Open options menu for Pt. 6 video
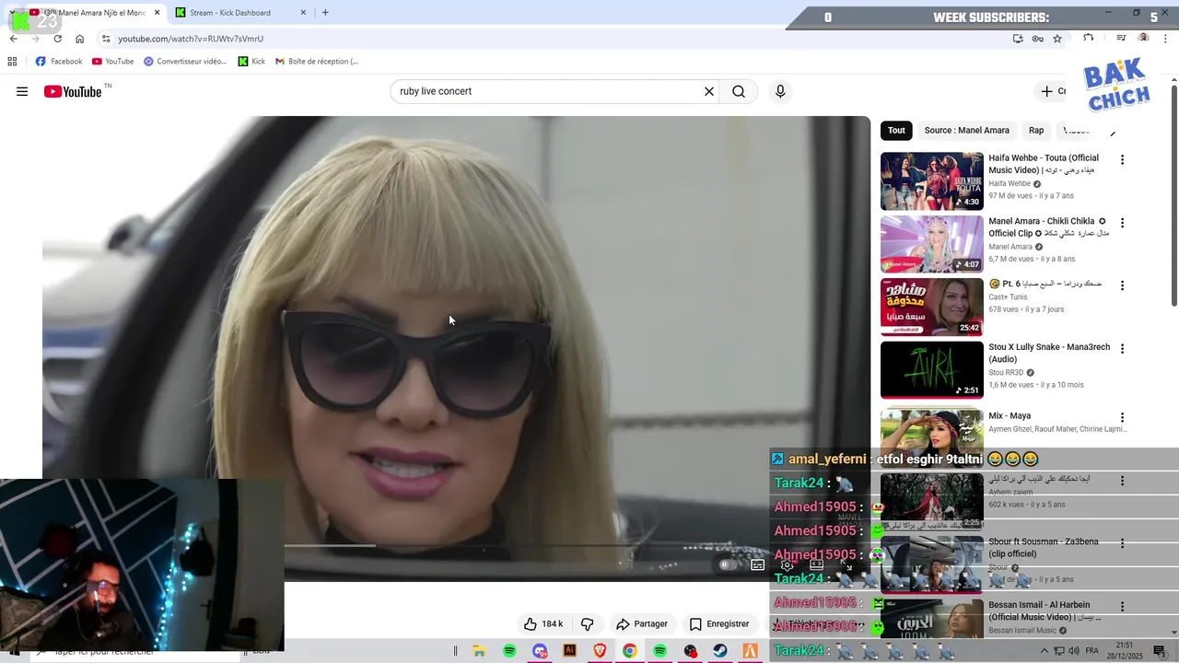The image size is (1179, 663). tap(1122, 285)
